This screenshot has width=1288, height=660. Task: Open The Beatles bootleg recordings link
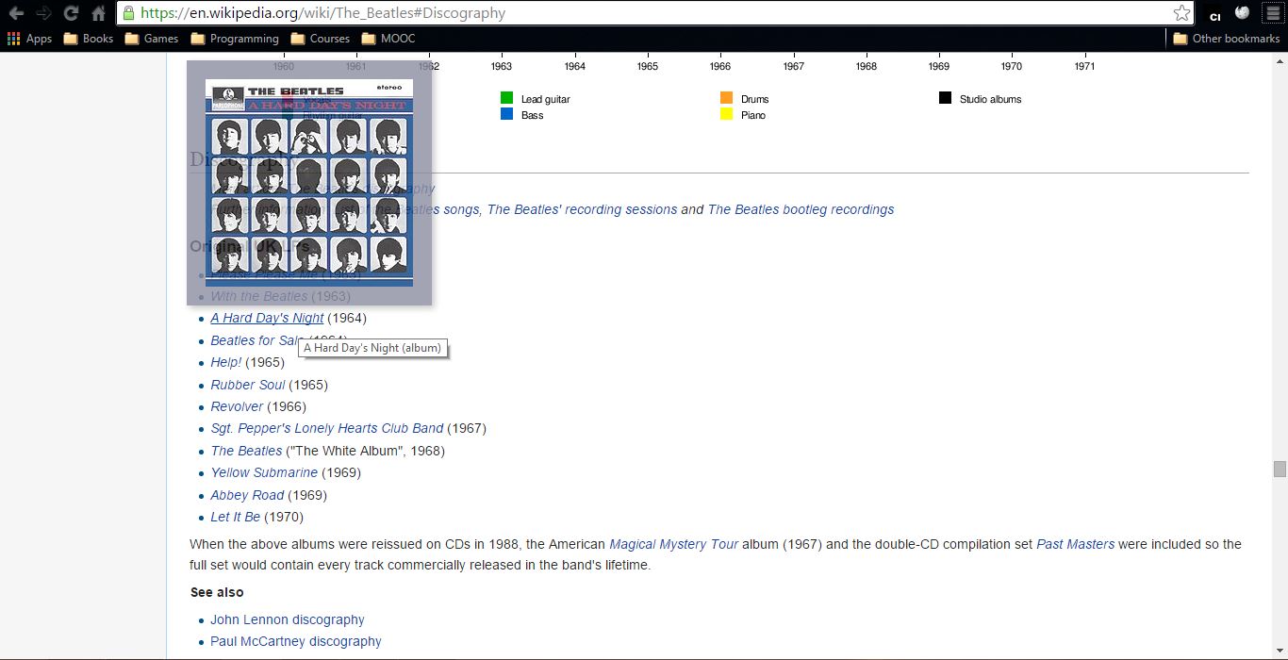pyautogui.click(x=801, y=209)
